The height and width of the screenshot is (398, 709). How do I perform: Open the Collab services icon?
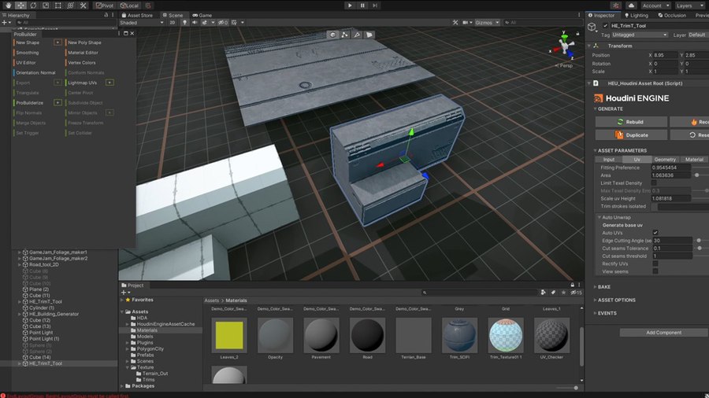[616, 6]
